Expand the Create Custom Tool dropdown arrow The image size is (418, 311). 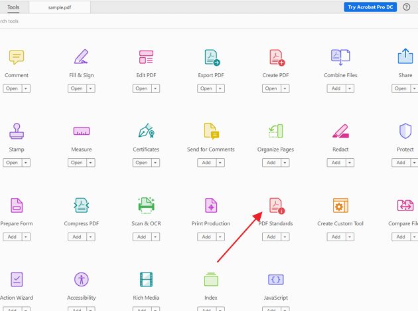pos(350,237)
